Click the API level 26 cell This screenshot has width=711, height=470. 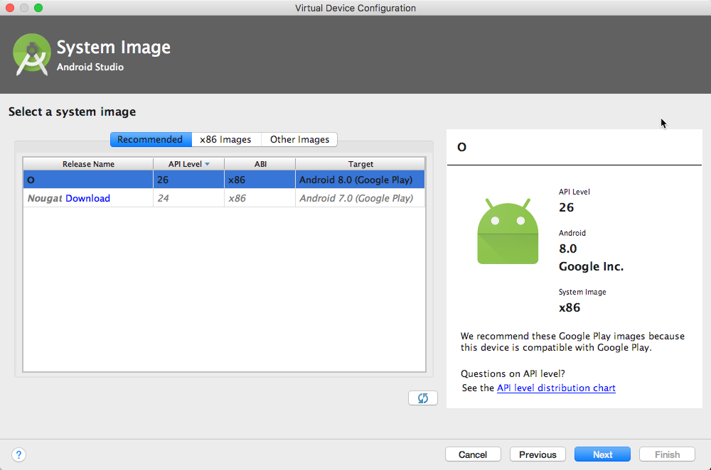[188, 180]
